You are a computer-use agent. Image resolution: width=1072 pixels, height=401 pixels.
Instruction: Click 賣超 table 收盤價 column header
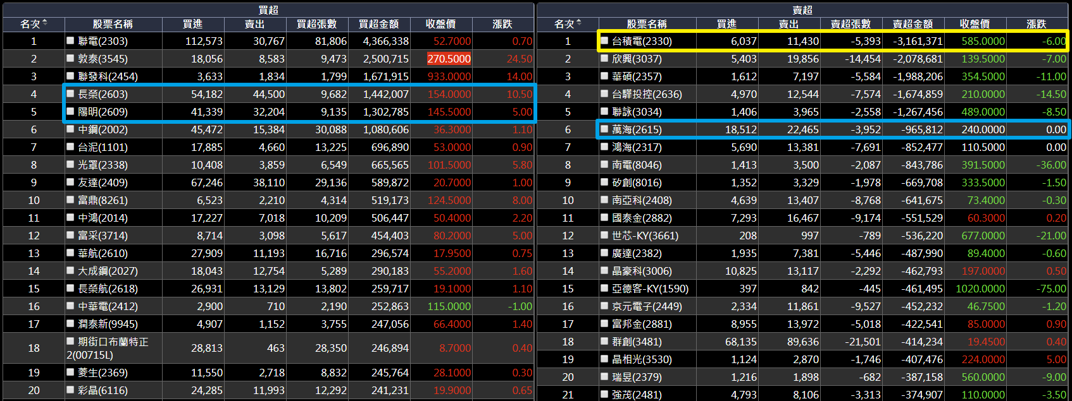975,23
